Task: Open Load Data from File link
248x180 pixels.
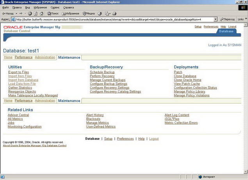Action: (22, 84)
